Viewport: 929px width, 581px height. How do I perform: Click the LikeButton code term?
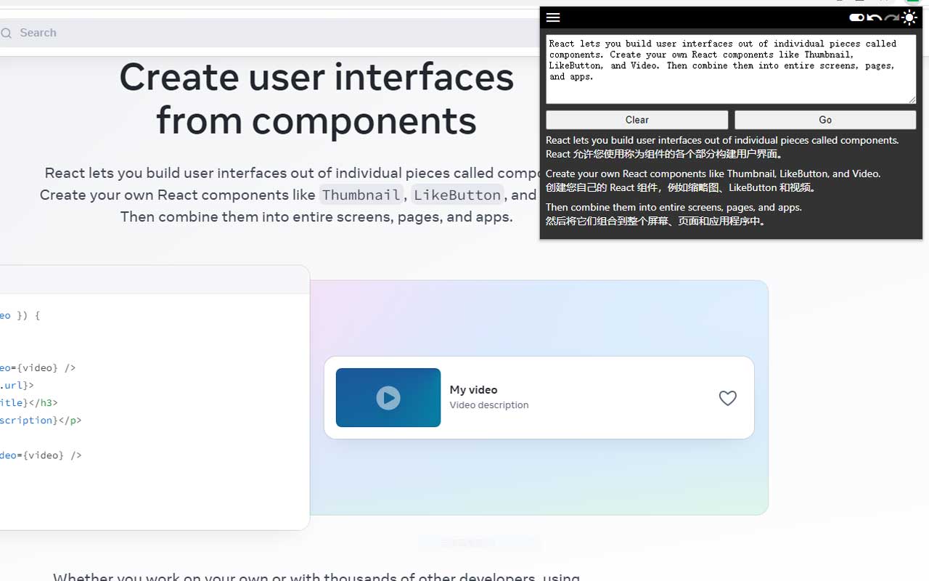[457, 195]
